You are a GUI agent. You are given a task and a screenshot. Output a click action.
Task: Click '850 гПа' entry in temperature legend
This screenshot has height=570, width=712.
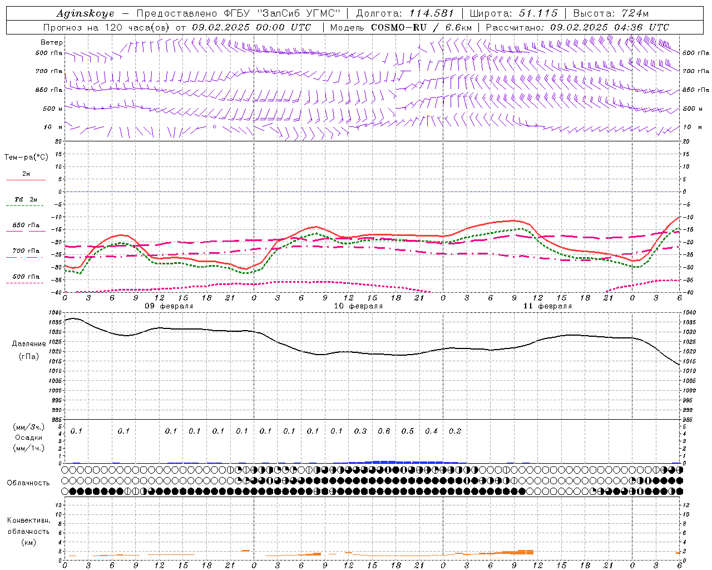26,225
